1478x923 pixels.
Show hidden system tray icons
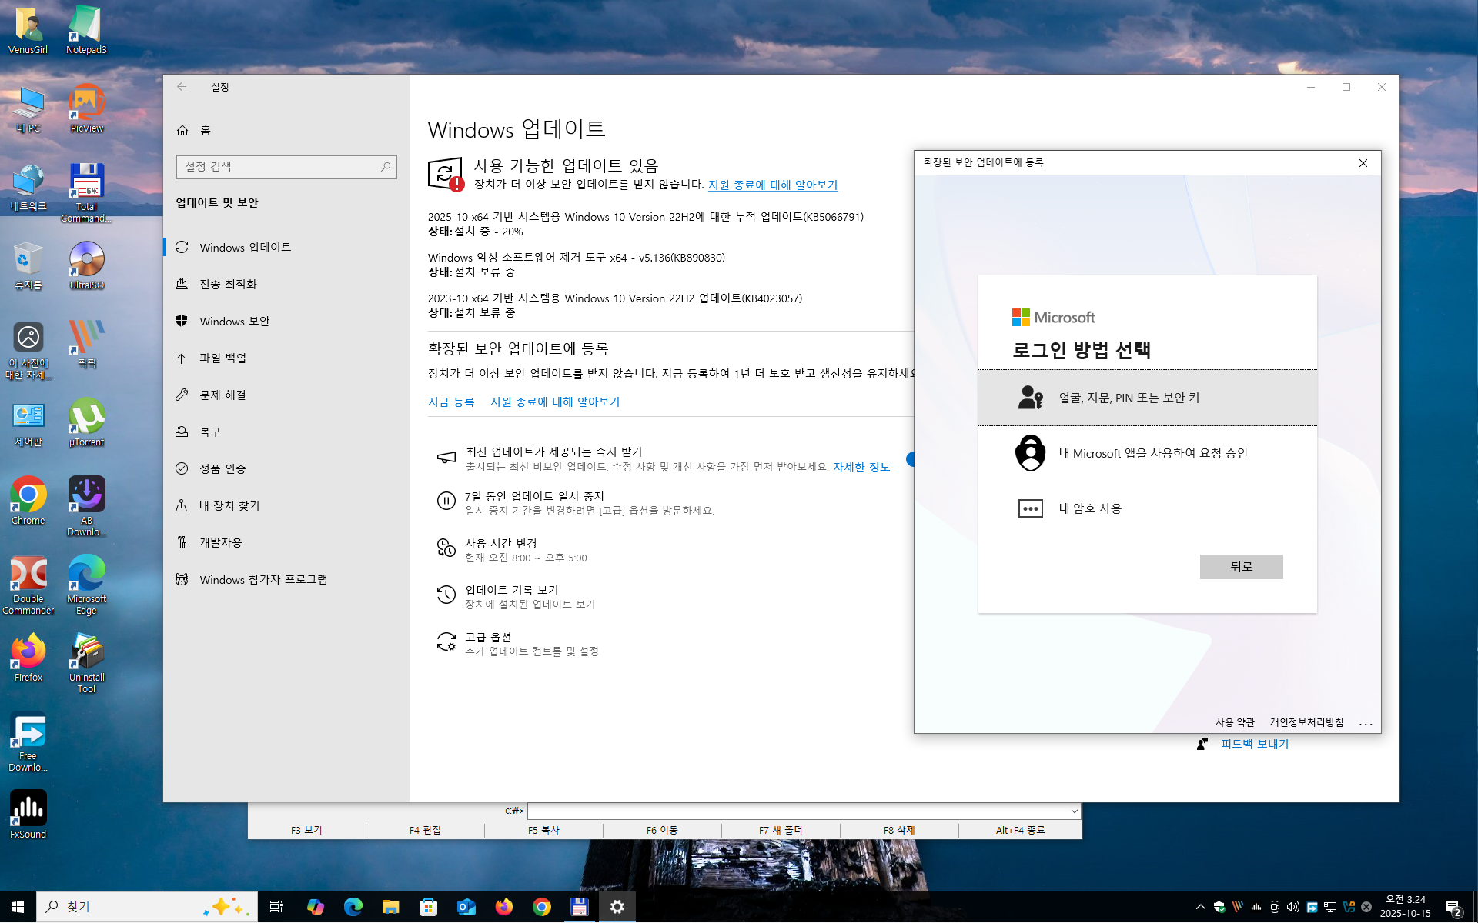1200,907
